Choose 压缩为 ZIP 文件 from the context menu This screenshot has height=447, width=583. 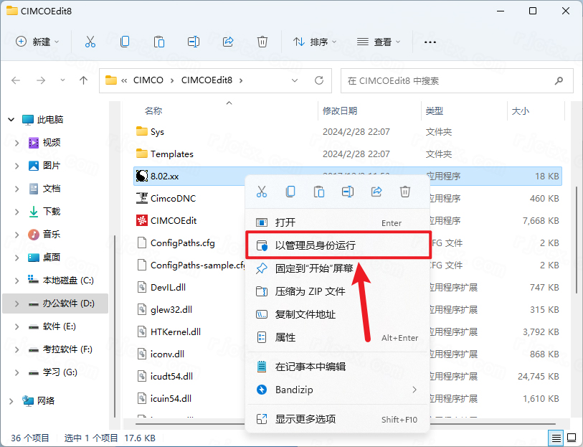(x=338, y=291)
